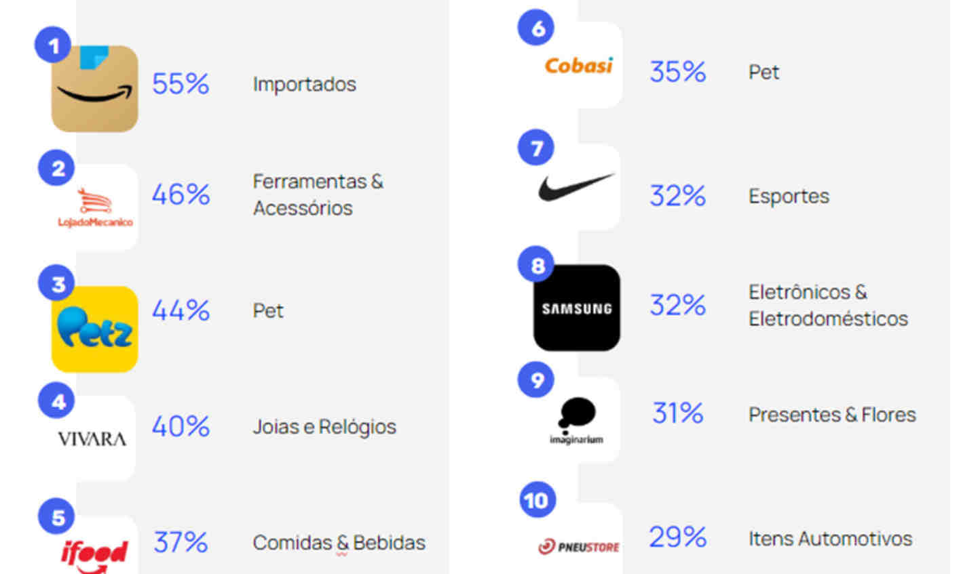Click the Joias e Relógios text
Image resolution: width=961 pixels, height=574 pixels.
(x=324, y=426)
